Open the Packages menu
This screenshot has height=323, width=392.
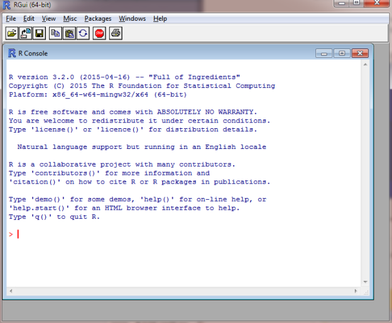click(97, 19)
